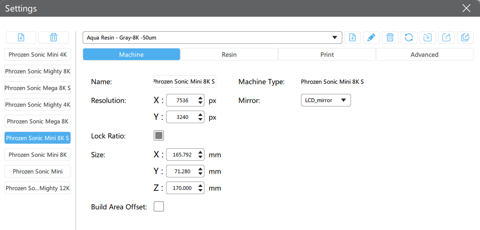Click the trash icon beside the pencil icon
The width and height of the screenshot is (480, 230).
390,38
